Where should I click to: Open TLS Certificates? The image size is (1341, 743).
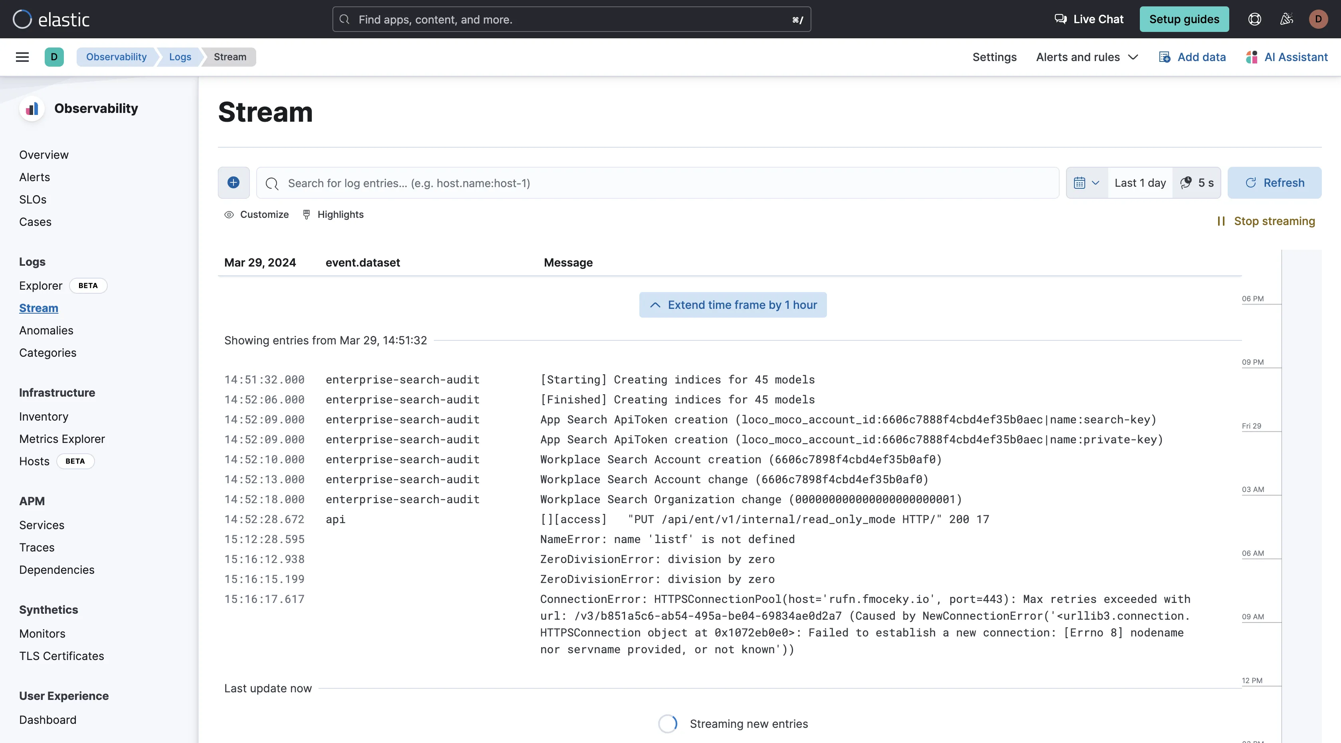pyautogui.click(x=61, y=656)
